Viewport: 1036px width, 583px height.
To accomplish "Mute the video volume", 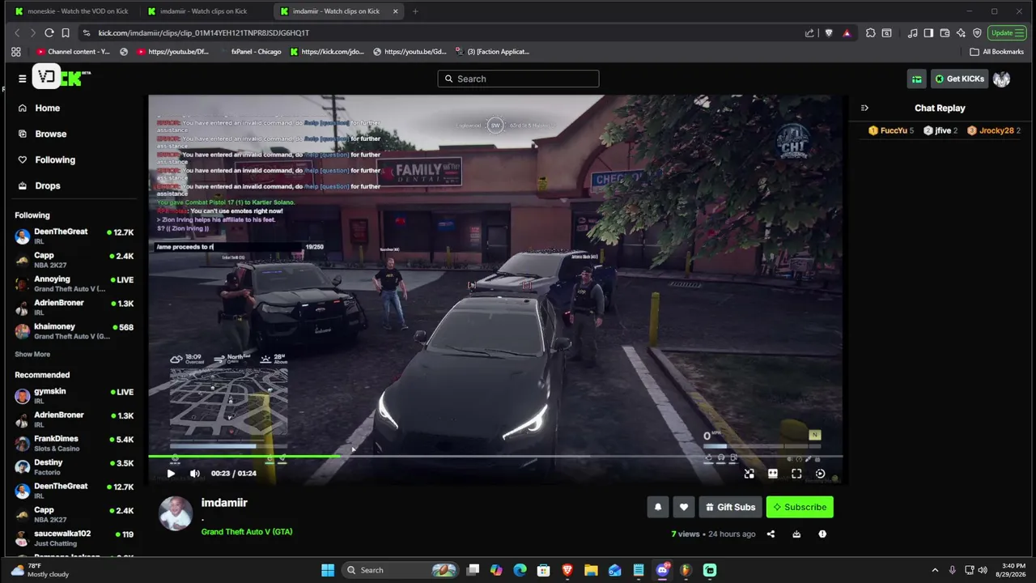I will point(195,474).
